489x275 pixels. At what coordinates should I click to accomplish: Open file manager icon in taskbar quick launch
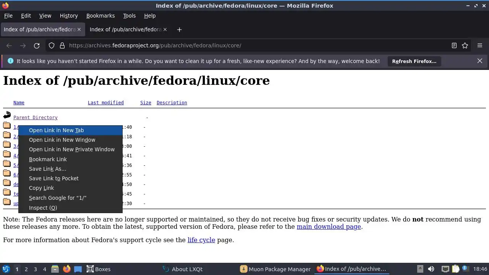coord(55,269)
